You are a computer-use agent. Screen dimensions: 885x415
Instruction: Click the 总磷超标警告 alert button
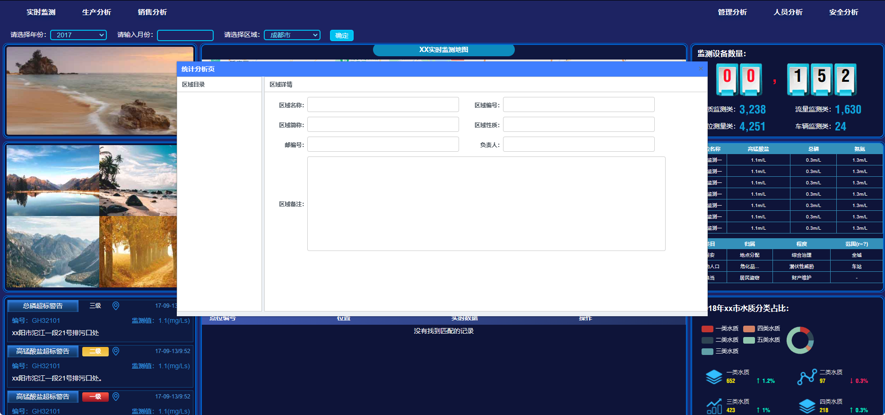pyautogui.click(x=43, y=306)
